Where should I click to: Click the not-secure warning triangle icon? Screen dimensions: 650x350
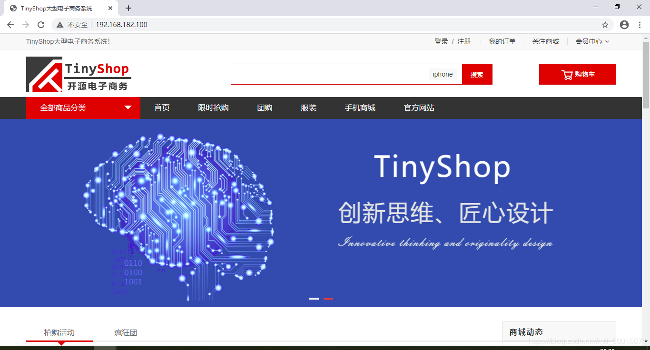click(x=60, y=25)
